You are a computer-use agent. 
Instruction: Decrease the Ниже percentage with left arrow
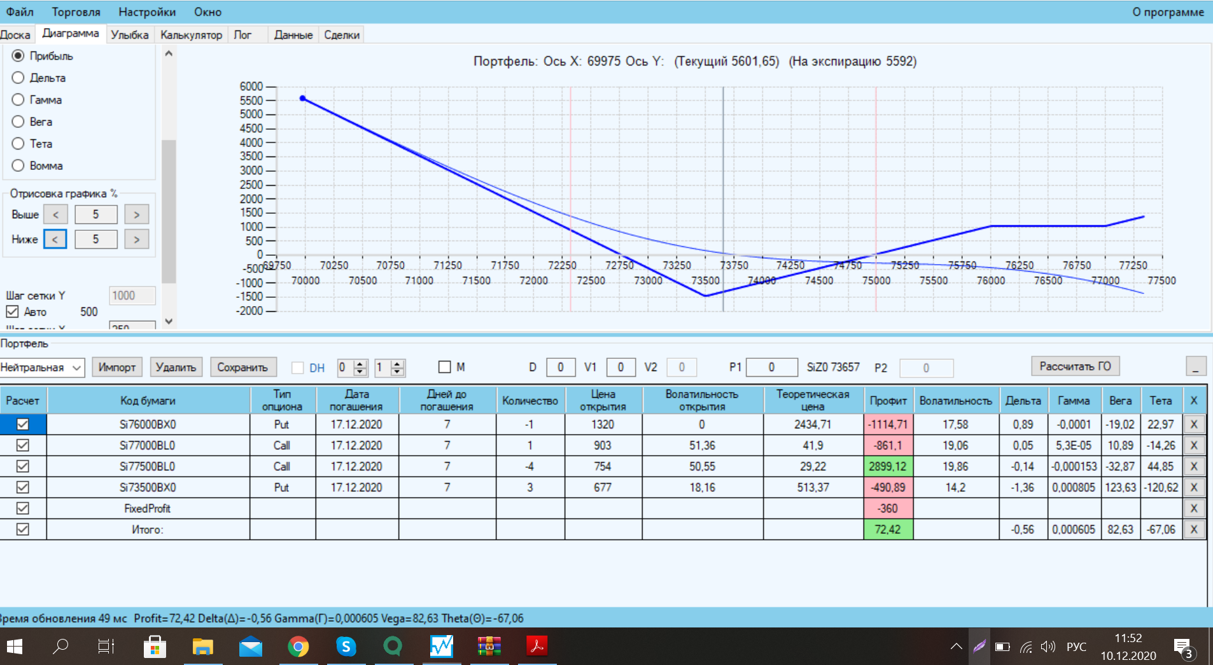click(x=55, y=239)
